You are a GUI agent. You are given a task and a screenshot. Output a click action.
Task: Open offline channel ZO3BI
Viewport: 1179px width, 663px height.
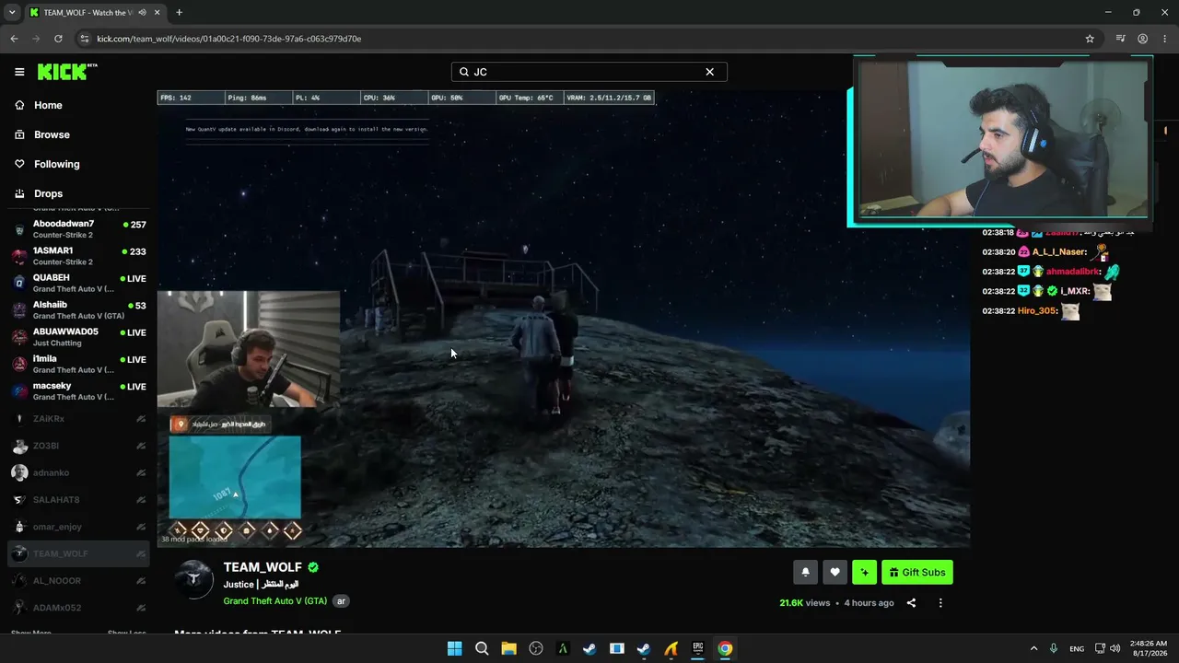pyautogui.click(x=78, y=446)
